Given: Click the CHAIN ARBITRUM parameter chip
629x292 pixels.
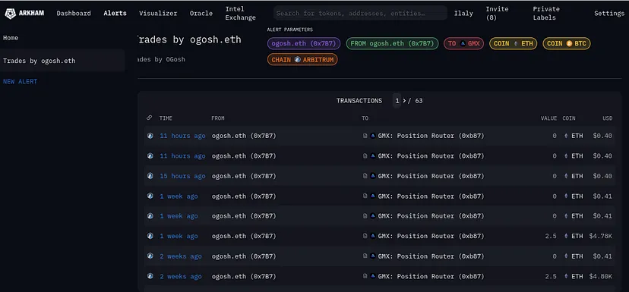Looking at the screenshot, I should (x=302, y=59).
